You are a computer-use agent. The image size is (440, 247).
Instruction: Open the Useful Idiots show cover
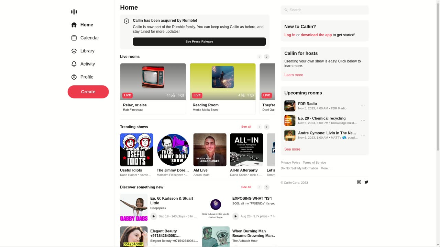point(136,150)
